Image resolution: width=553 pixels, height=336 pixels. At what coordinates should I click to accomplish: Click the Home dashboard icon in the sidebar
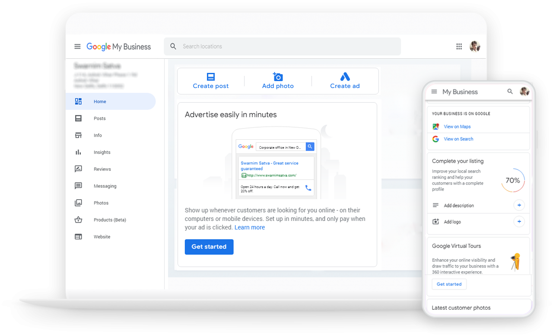tap(78, 101)
